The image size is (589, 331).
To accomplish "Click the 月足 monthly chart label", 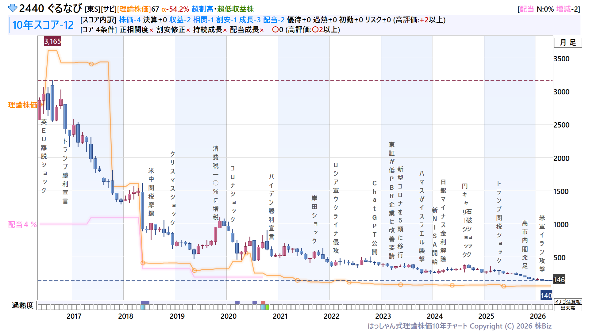I will [x=568, y=42].
